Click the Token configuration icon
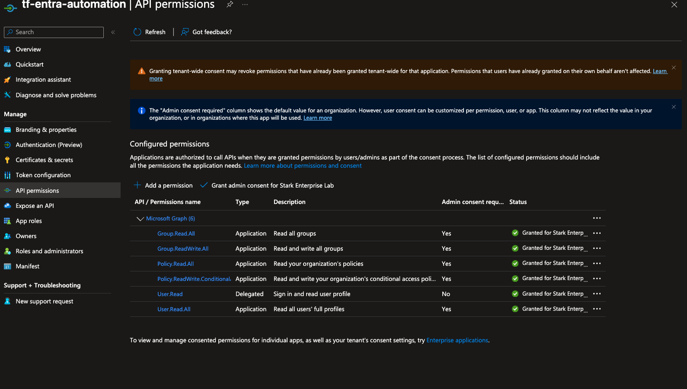687x389 pixels. pos(7,175)
